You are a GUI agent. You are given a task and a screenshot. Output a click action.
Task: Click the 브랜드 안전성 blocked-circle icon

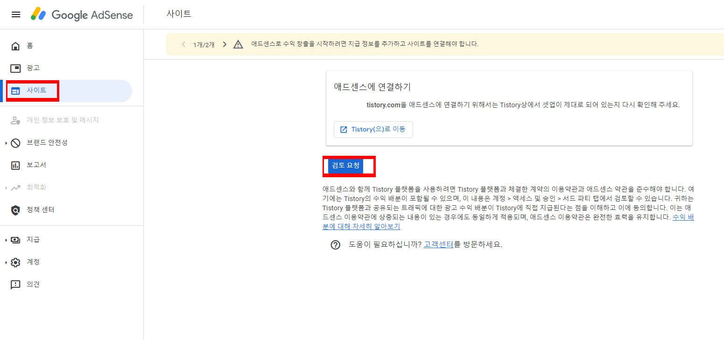(x=15, y=143)
